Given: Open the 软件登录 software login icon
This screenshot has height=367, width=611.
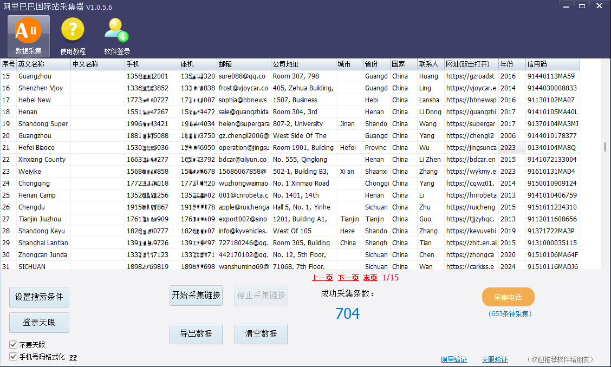Looking at the screenshot, I should point(117,36).
